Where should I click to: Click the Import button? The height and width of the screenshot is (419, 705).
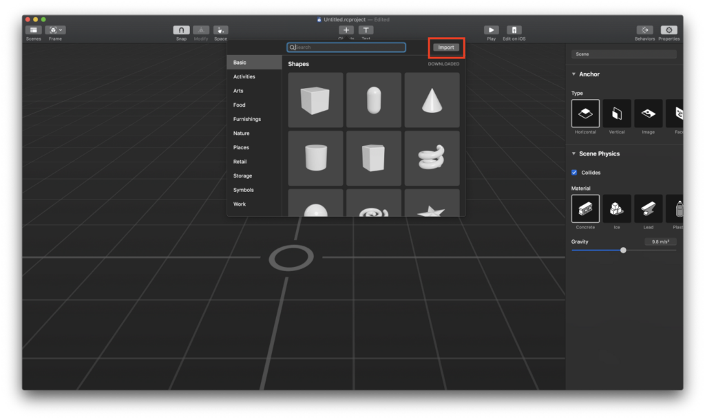(446, 47)
